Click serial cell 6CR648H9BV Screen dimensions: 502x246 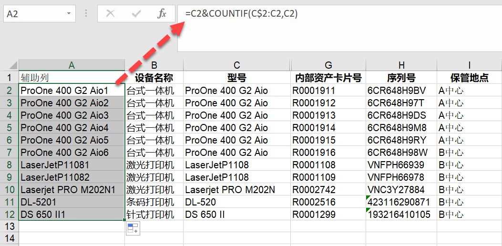coord(401,90)
